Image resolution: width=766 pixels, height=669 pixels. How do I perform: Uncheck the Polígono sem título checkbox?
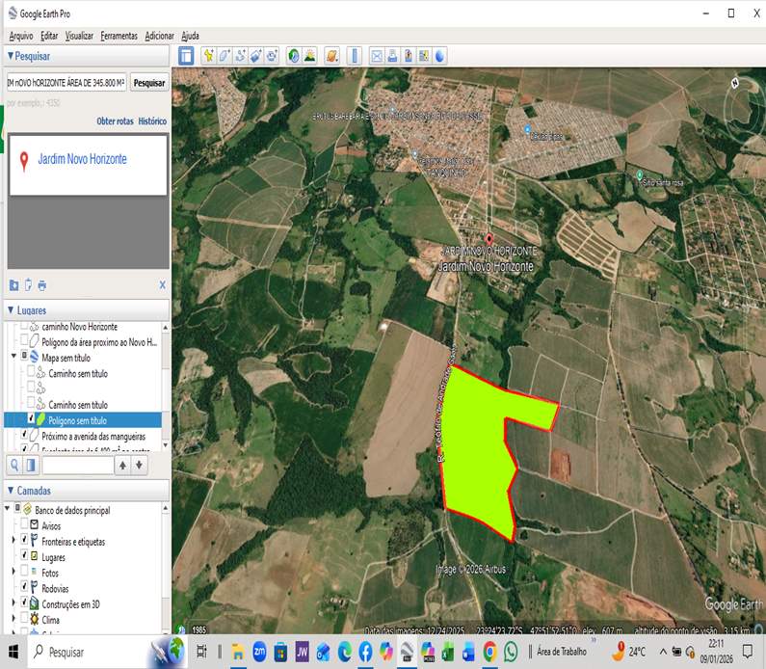pos(31,420)
